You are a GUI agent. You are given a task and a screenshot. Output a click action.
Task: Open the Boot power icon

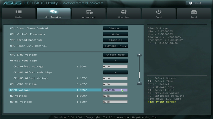coord(159,12)
